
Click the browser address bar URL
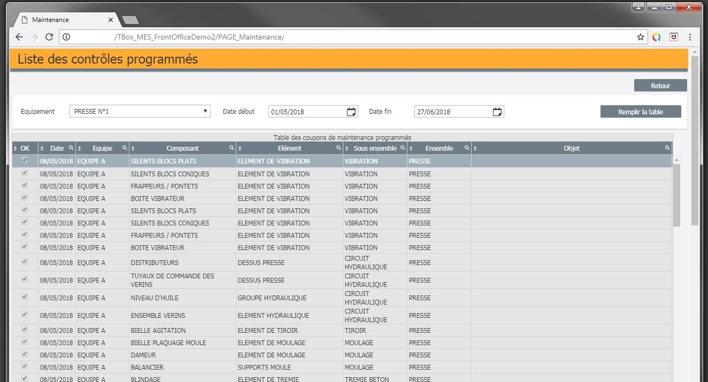tap(199, 37)
